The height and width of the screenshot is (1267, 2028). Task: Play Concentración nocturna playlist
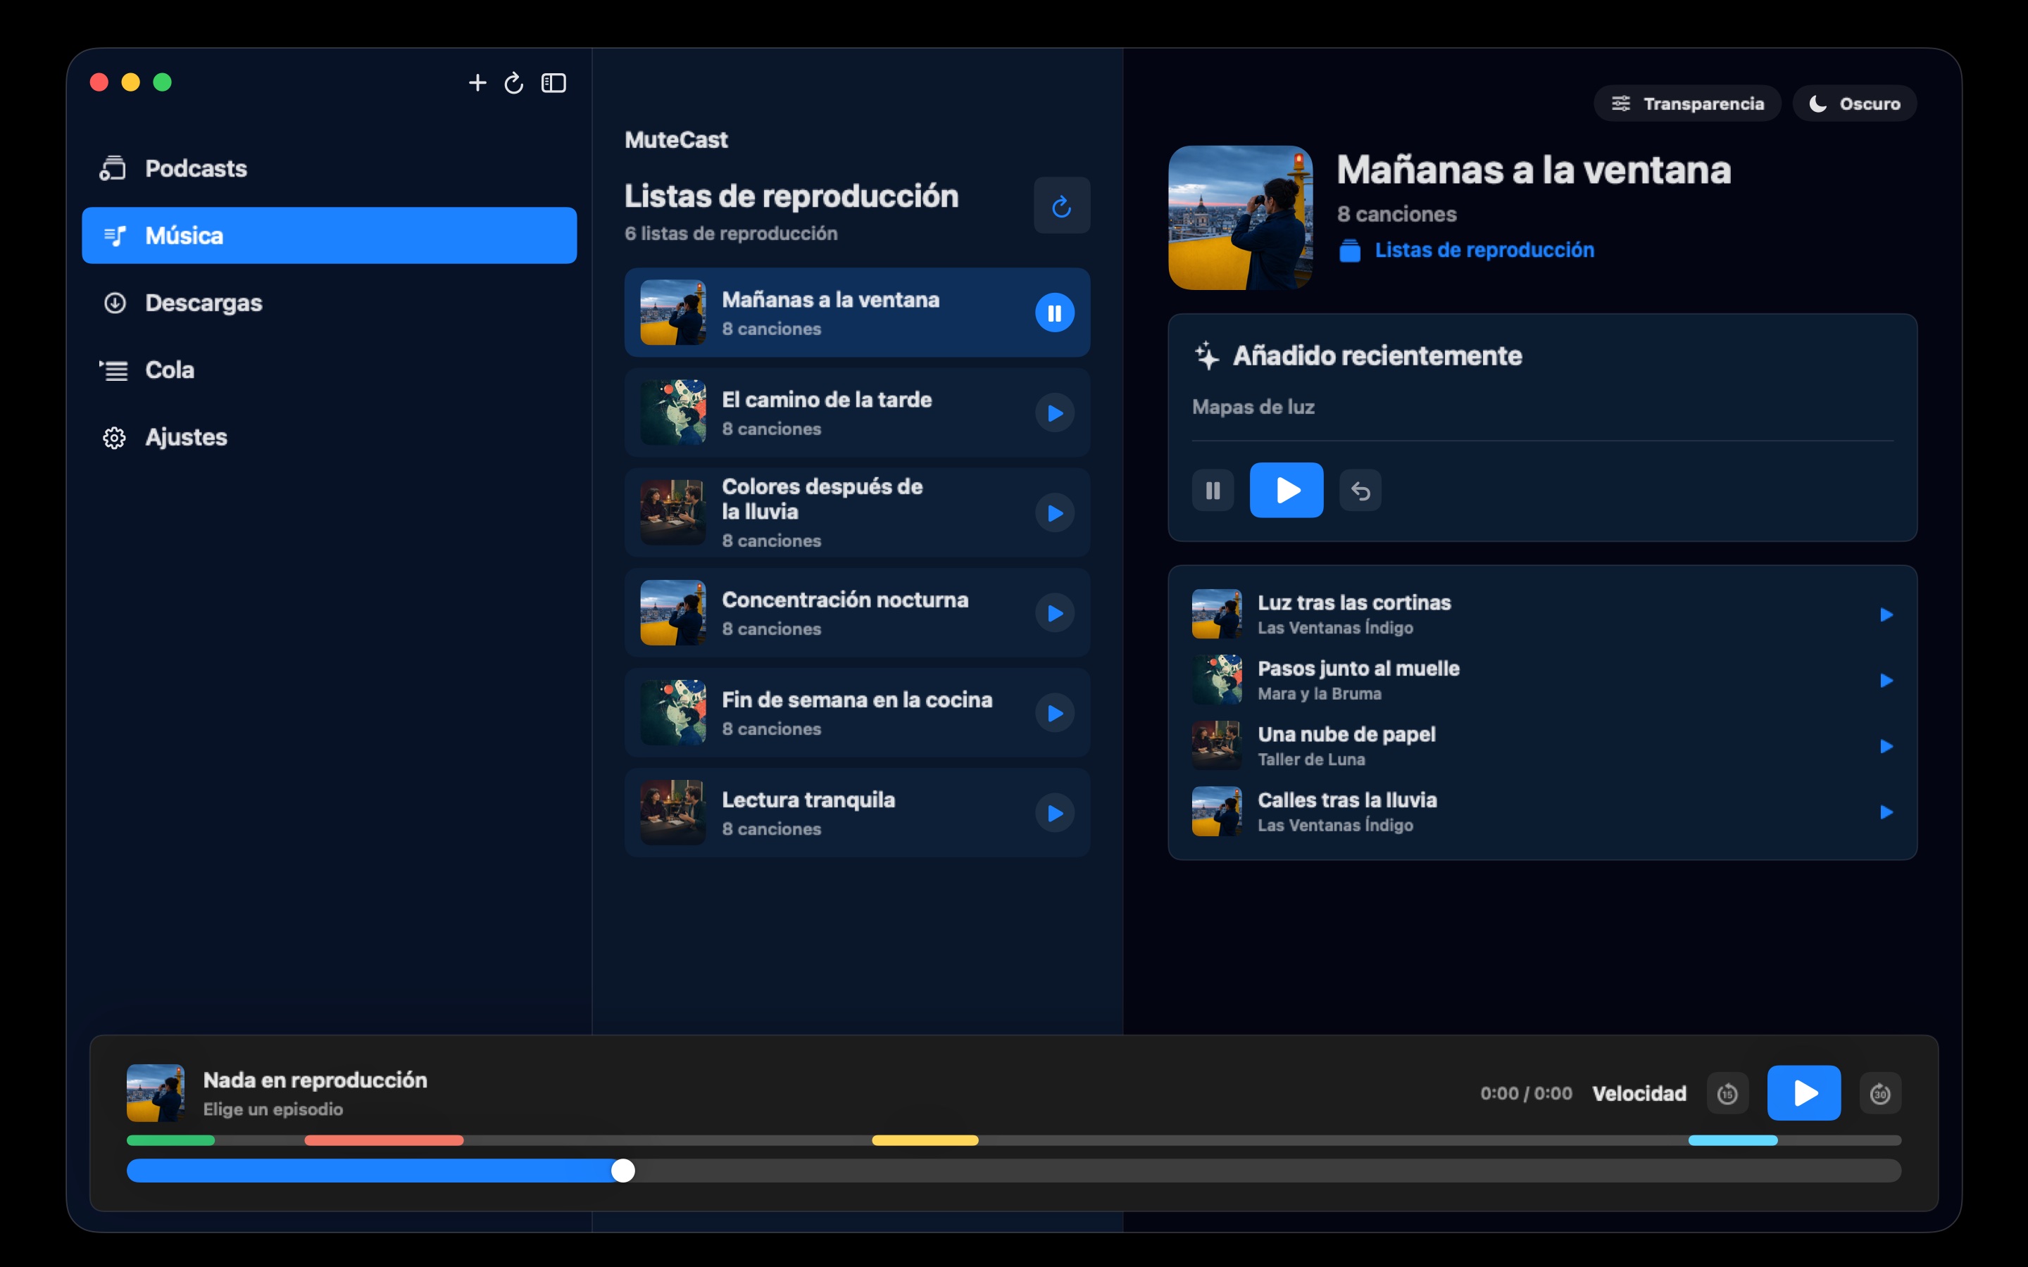click(1054, 613)
